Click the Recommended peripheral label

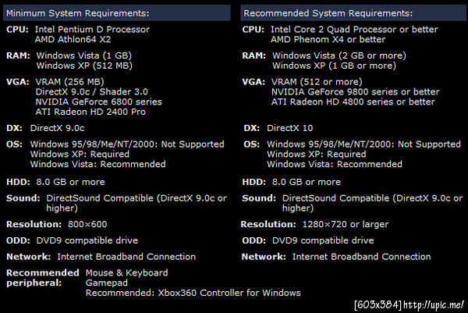click(43, 278)
